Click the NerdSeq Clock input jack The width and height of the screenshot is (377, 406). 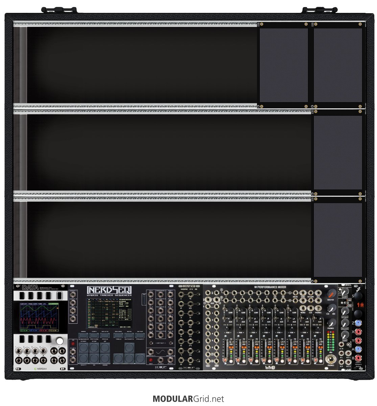73,351
